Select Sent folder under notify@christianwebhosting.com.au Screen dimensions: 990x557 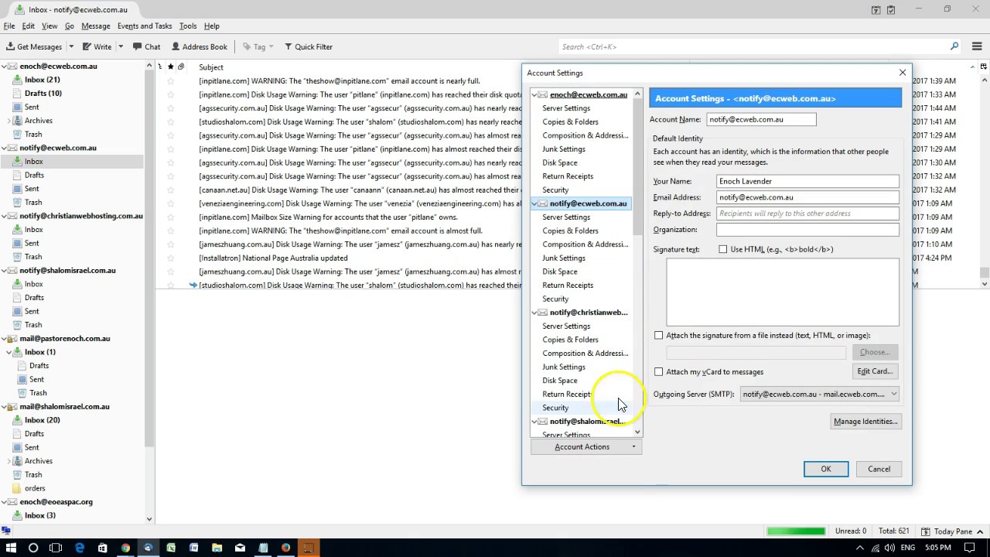(32, 243)
